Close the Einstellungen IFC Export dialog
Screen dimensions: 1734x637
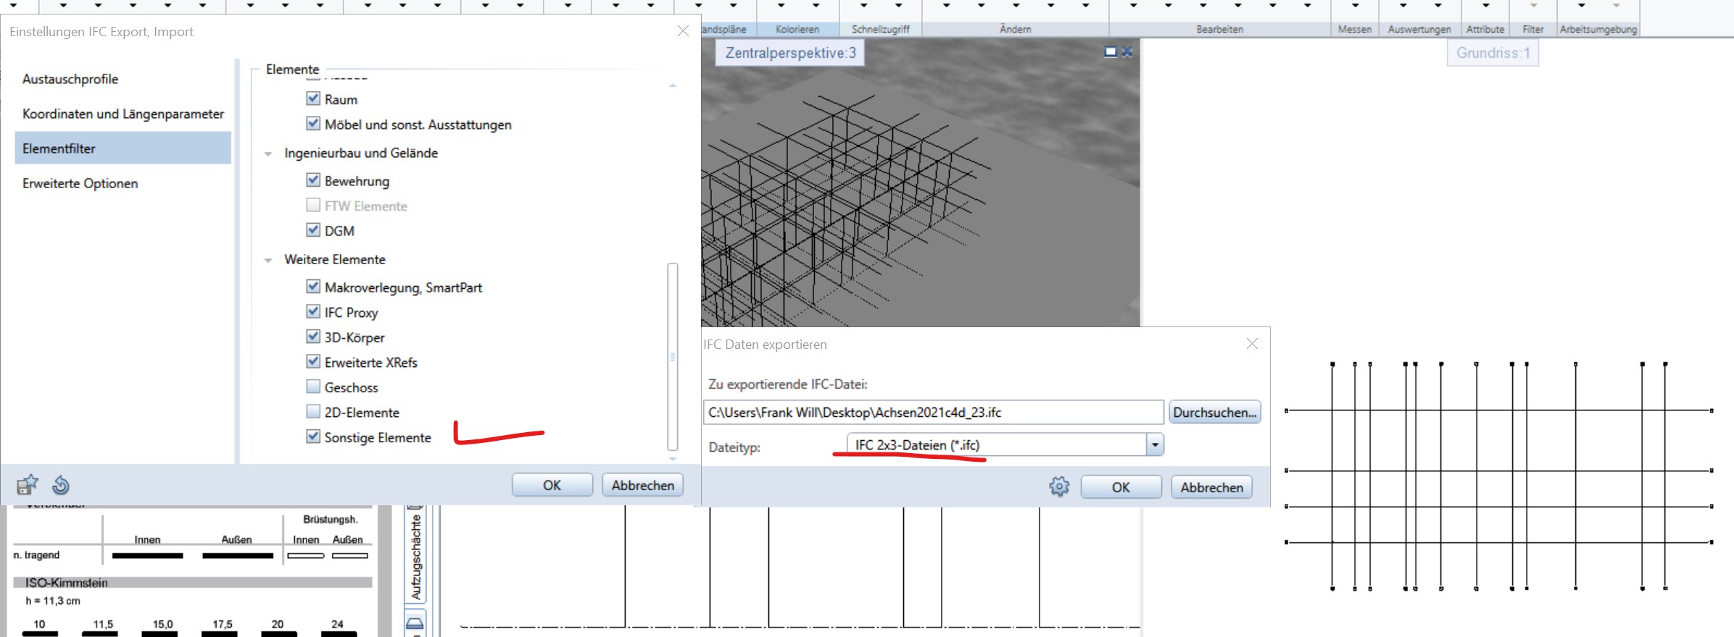click(x=683, y=31)
